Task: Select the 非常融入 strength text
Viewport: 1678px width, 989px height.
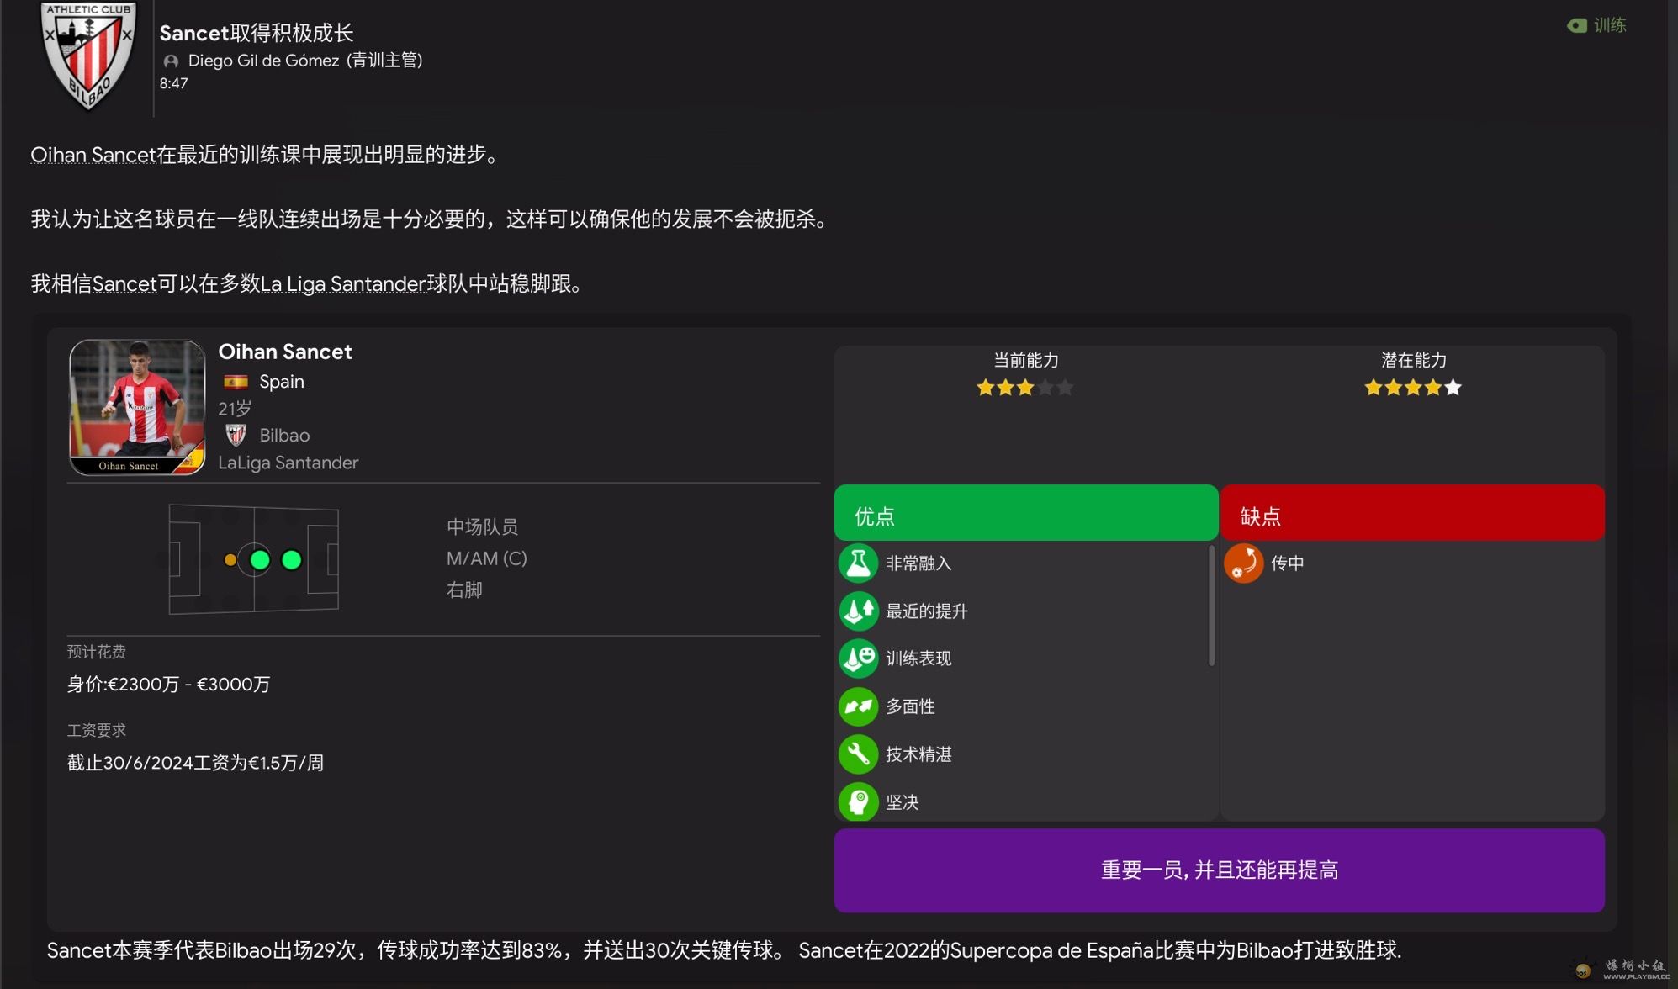Action: click(918, 563)
